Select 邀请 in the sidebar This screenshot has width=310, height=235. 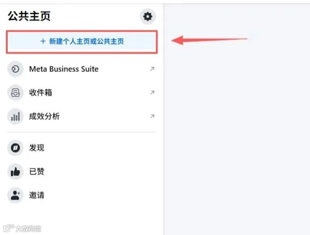click(81, 195)
